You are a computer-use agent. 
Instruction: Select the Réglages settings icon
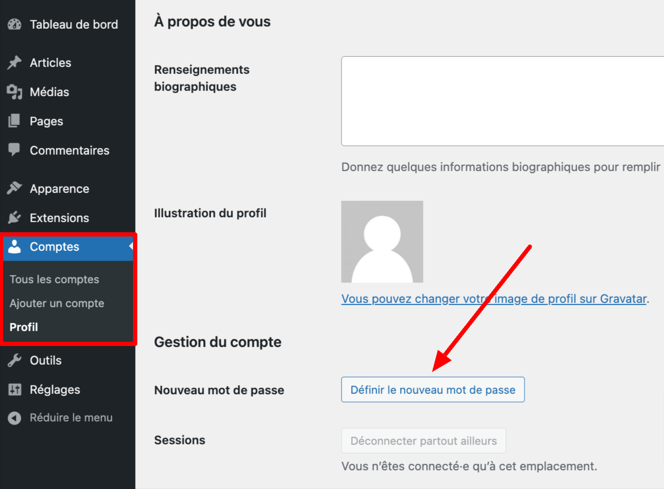[x=13, y=389]
